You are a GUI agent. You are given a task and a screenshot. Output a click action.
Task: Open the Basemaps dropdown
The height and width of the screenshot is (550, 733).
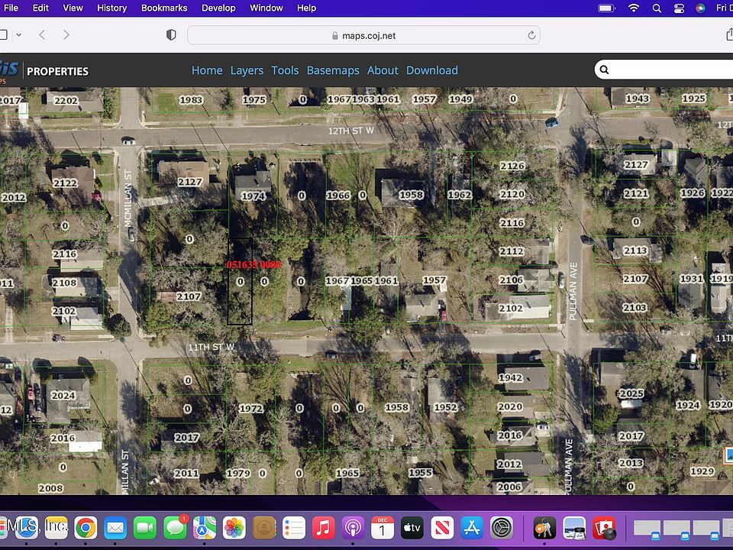(x=333, y=70)
